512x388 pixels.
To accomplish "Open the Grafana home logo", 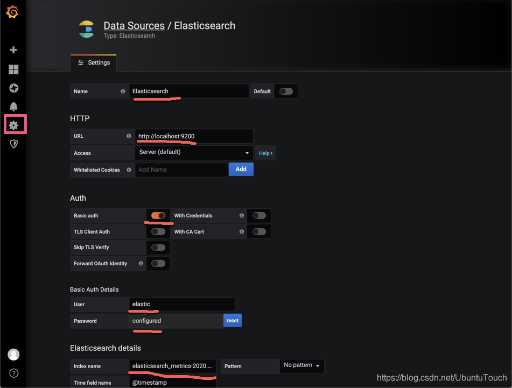I will point(12,12).
